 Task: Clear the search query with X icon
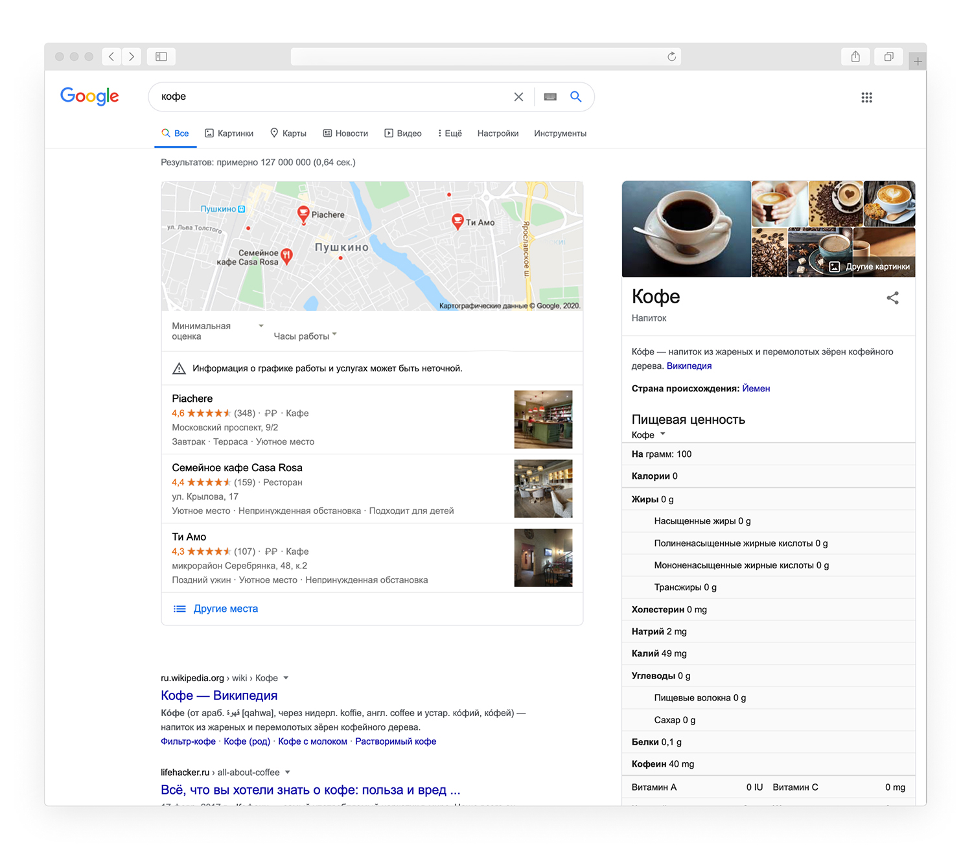tap(518, 97)
